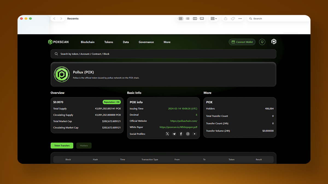328x184 pixels.
Task: Click the $0.0070 price value
Action: (x=58, y=102)
